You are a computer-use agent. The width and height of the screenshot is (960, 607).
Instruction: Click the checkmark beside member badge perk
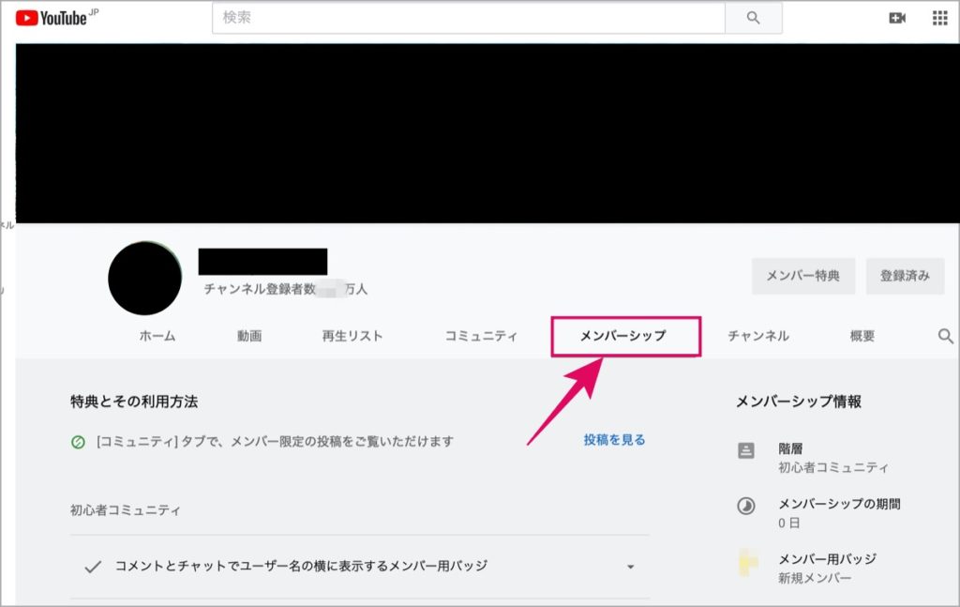93,566
